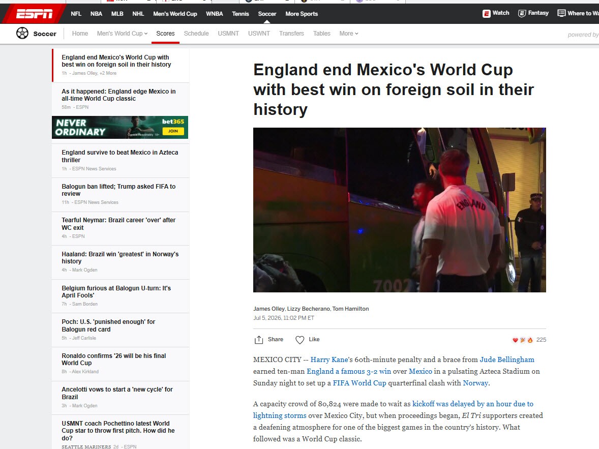Click the Share arrow icon
The width and height of the screenshot is (599, 449).
coord(259,339)
